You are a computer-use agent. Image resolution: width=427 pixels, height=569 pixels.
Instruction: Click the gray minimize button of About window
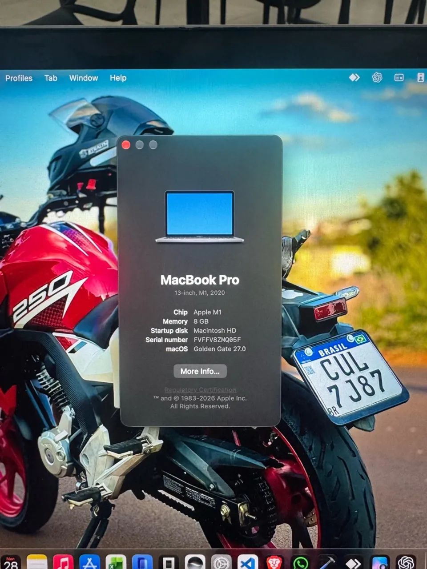(x=140, y=145)
